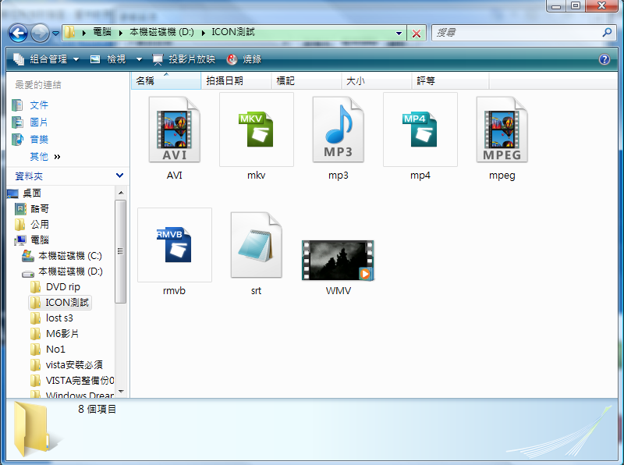This screenshot has width=624, height=465.
Task: Select the mpeg video file icon
Action: tap(502, 130)
